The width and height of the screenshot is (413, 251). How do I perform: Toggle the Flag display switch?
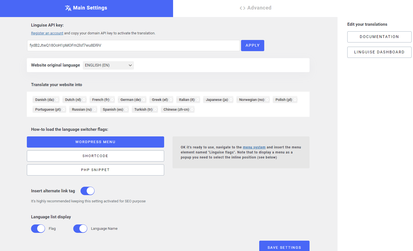pyautogui.click(x=38, y=229)
